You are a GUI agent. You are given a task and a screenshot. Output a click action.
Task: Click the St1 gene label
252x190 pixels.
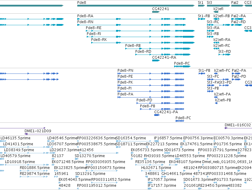click(x=200, y=3)
